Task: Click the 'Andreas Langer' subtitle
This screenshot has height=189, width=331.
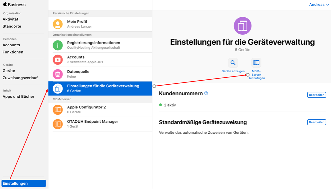Action: click(79, 26)
